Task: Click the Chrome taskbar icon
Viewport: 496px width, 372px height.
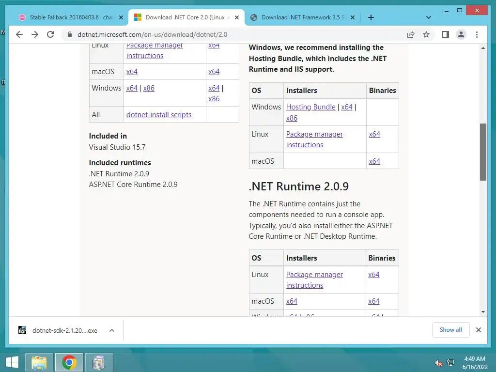Action: [x=69, y=362]
